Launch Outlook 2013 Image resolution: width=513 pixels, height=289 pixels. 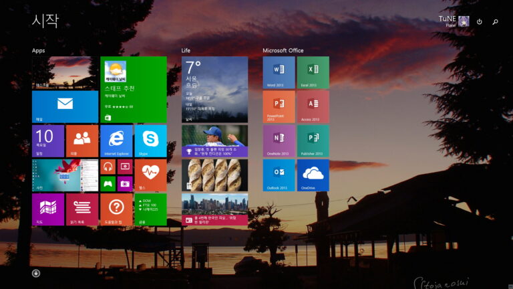point(279,175)
